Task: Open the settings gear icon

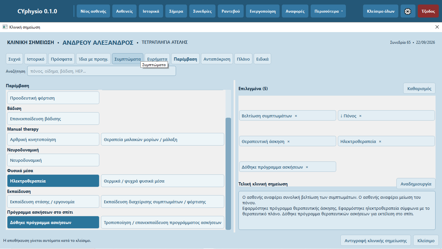Action: (x=408, y=11)
